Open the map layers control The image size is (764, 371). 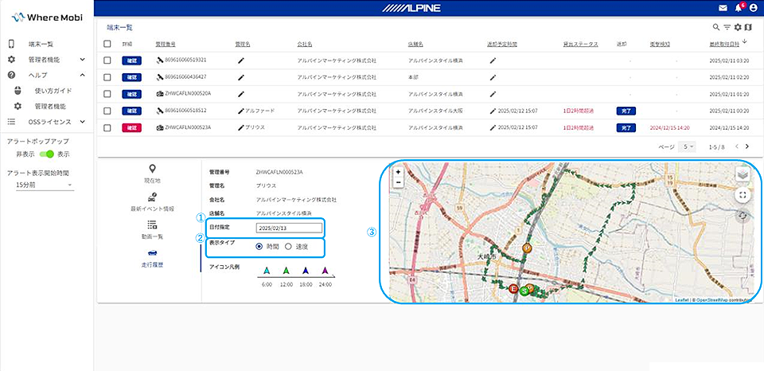click(743, 174)
